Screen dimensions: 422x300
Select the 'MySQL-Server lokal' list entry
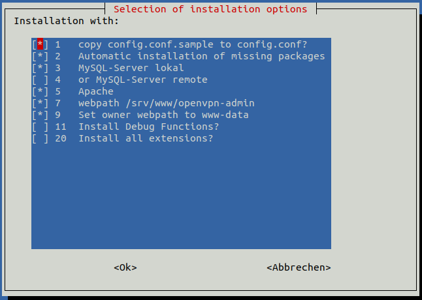pos(131,68)
